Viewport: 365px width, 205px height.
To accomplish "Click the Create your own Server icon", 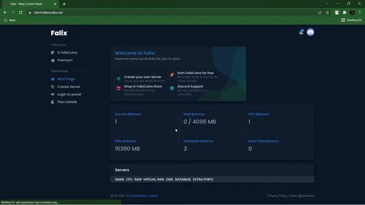I will tap(119, 79).
